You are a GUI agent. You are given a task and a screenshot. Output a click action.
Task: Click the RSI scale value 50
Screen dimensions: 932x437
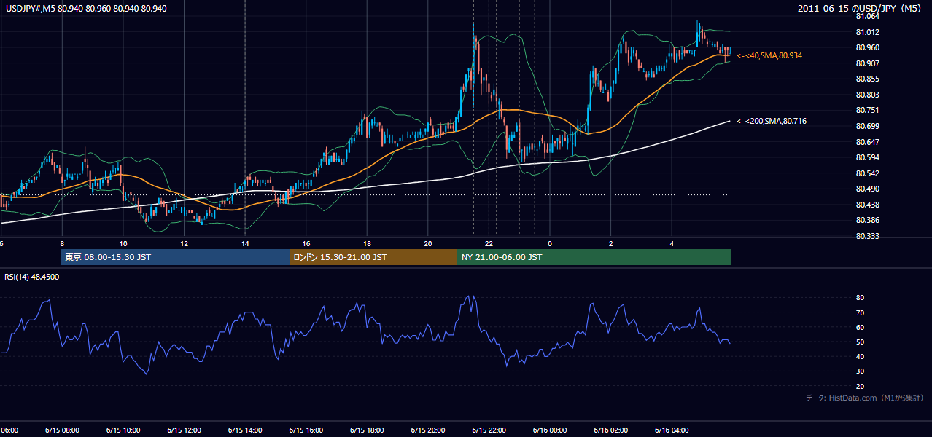[860, 342]
